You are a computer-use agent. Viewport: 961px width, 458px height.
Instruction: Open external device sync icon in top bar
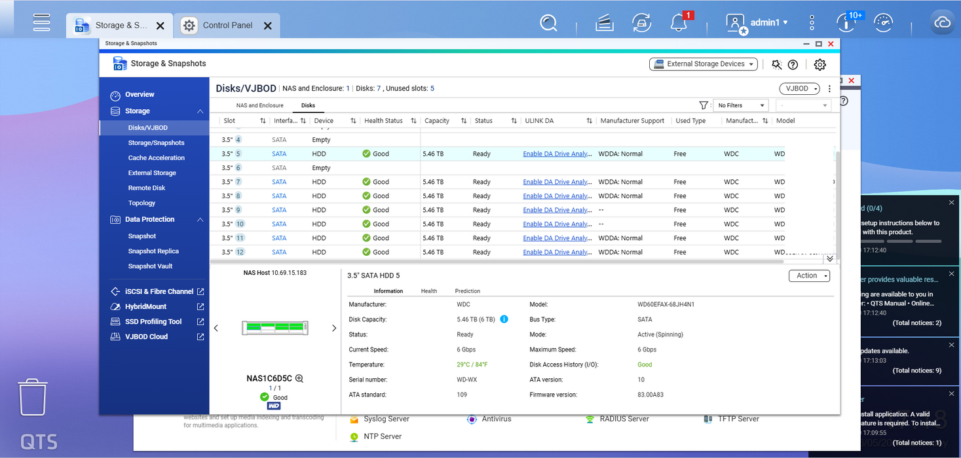641,24
